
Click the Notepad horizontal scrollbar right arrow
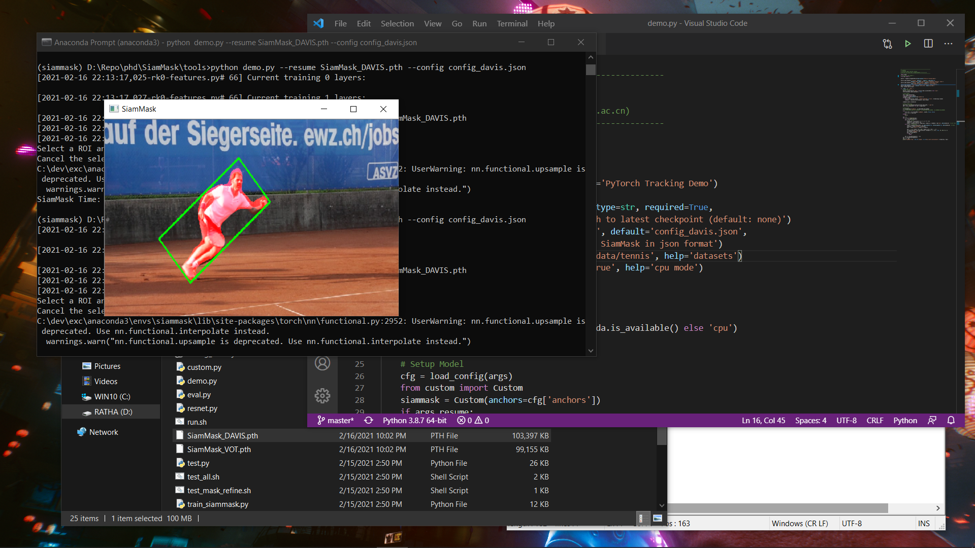tap(938, 508)
